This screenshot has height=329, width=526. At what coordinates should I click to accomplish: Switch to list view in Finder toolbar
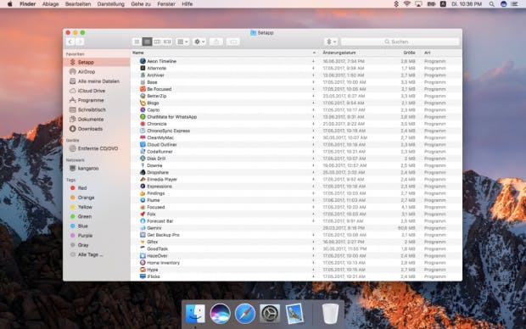(x=147, y=42)
